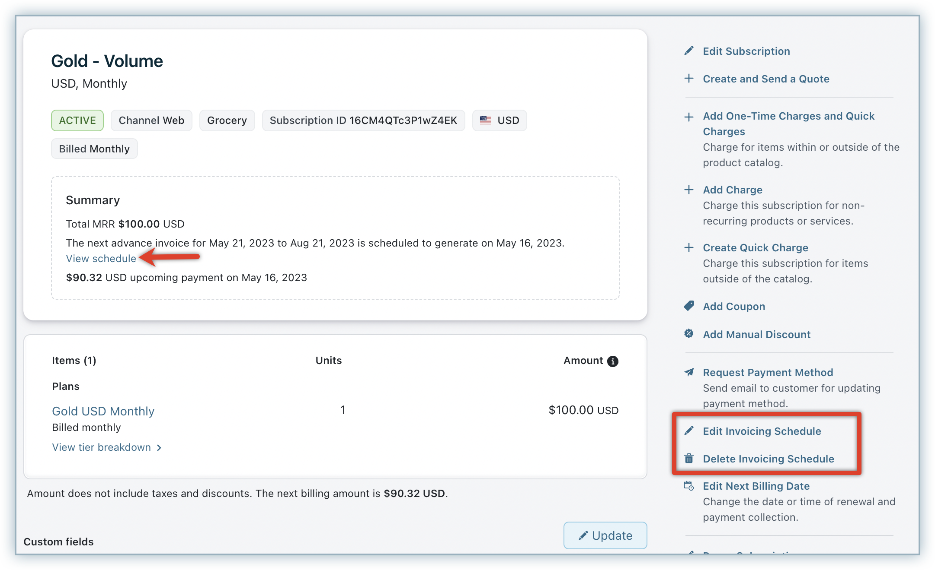Image resolution: width=935 pixels, height=570 pixels.
Task: Click the pencil icon beside Edit Subscription
Action: [689, 51]
